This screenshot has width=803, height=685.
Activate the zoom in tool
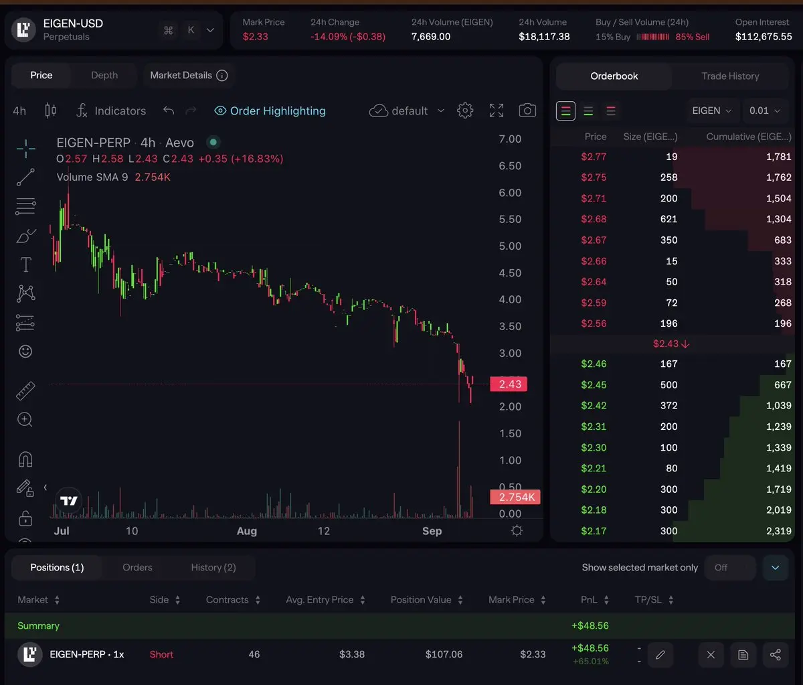[x=25, y=420]
